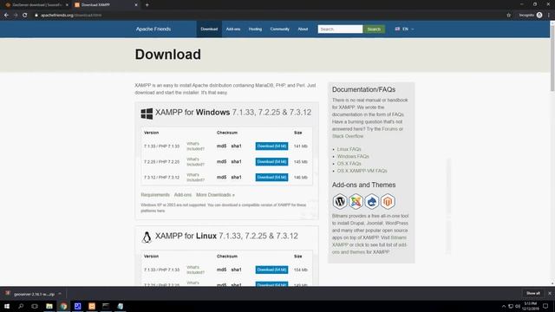Open md5 checksum for Windows 7.3.12
Viewport: 555px width, 312px height.
click(222, 177)
